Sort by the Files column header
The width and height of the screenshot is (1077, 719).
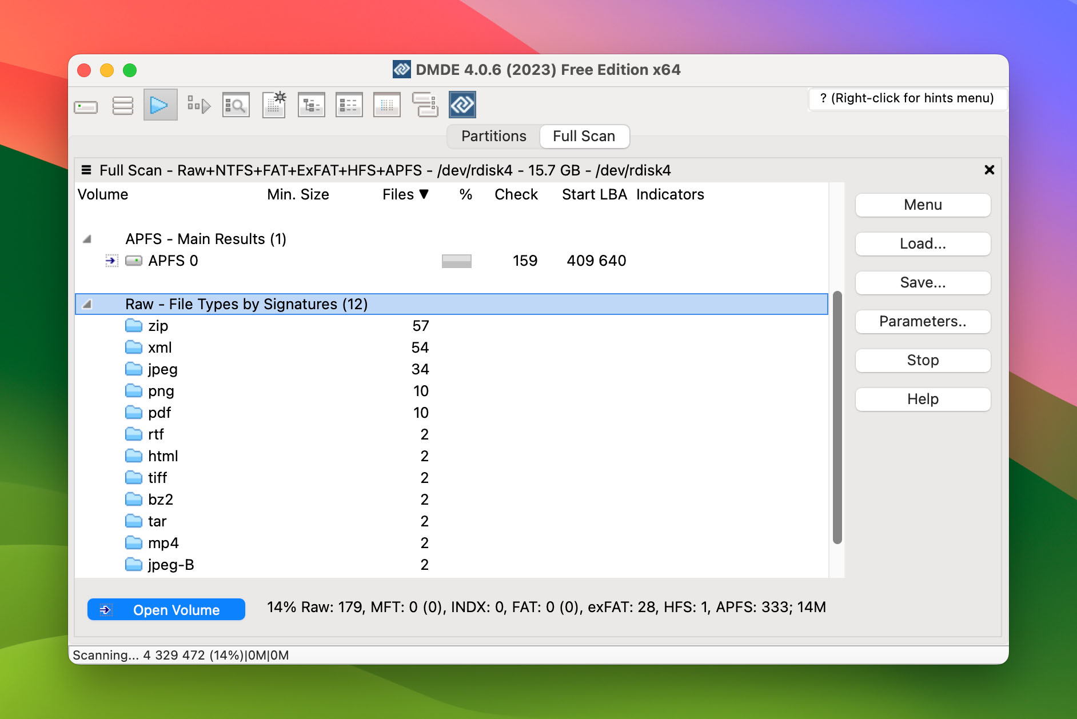[405, 194]
